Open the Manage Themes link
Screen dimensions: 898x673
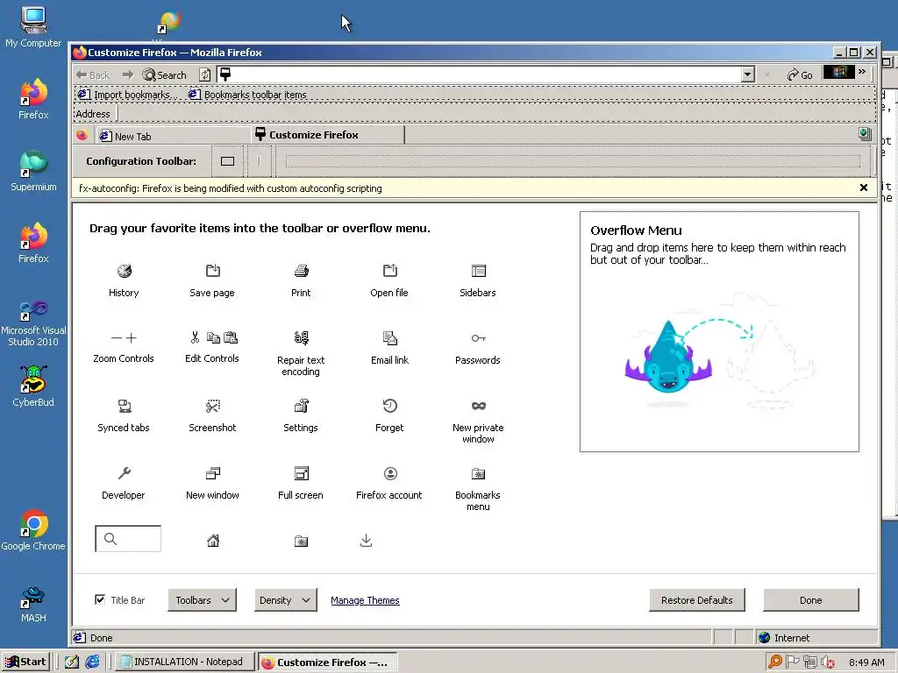click(365, 600)
